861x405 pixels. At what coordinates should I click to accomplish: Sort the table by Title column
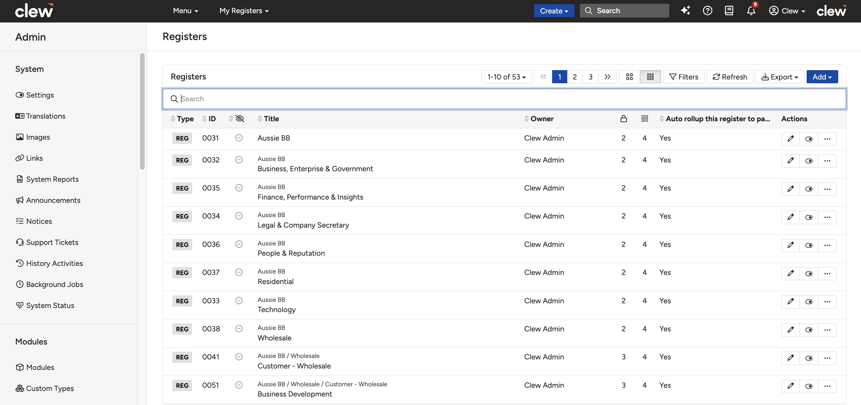point(268,119)
